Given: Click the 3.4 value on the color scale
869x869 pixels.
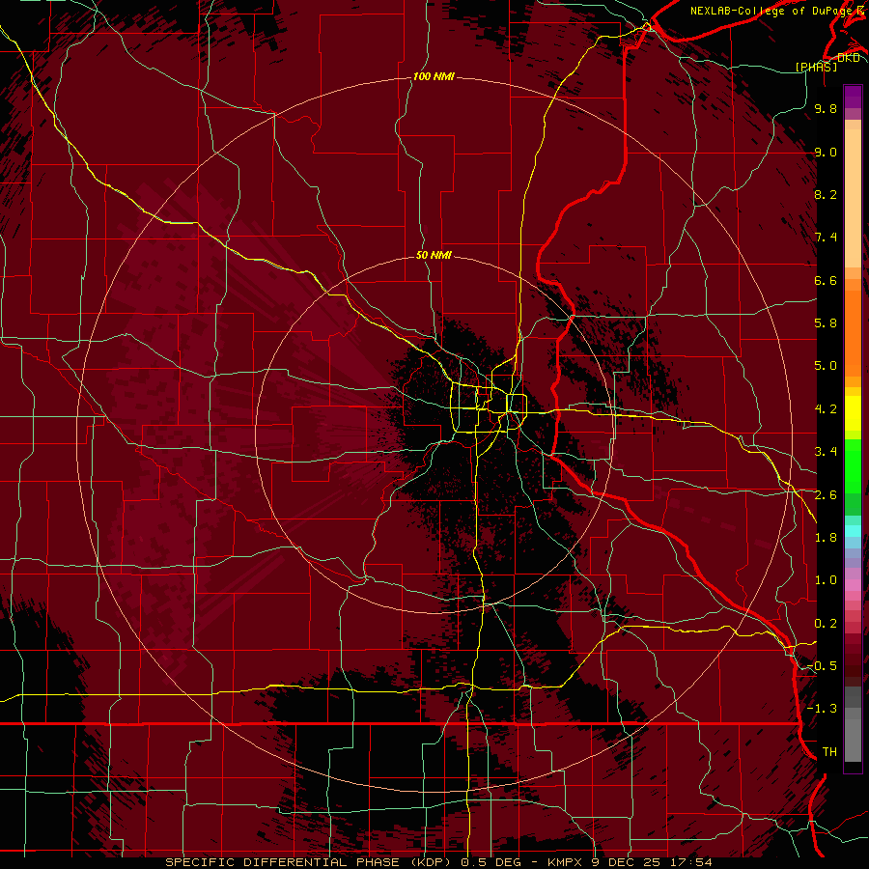Looking at the screenshot, I should pos(826,452).
